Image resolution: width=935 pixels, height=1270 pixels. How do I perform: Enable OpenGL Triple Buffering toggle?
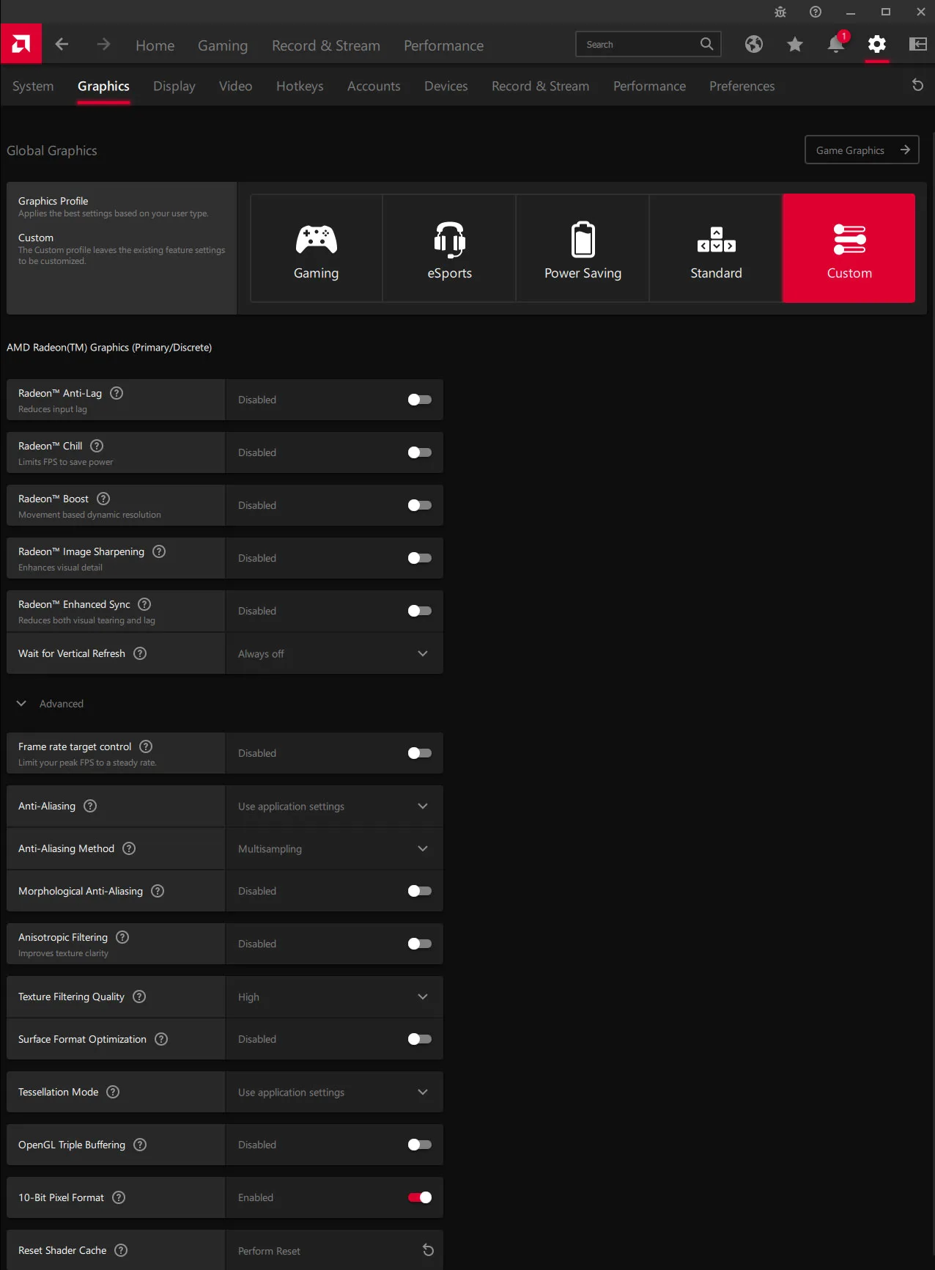pyautogui.click(x=420, y=1145)
